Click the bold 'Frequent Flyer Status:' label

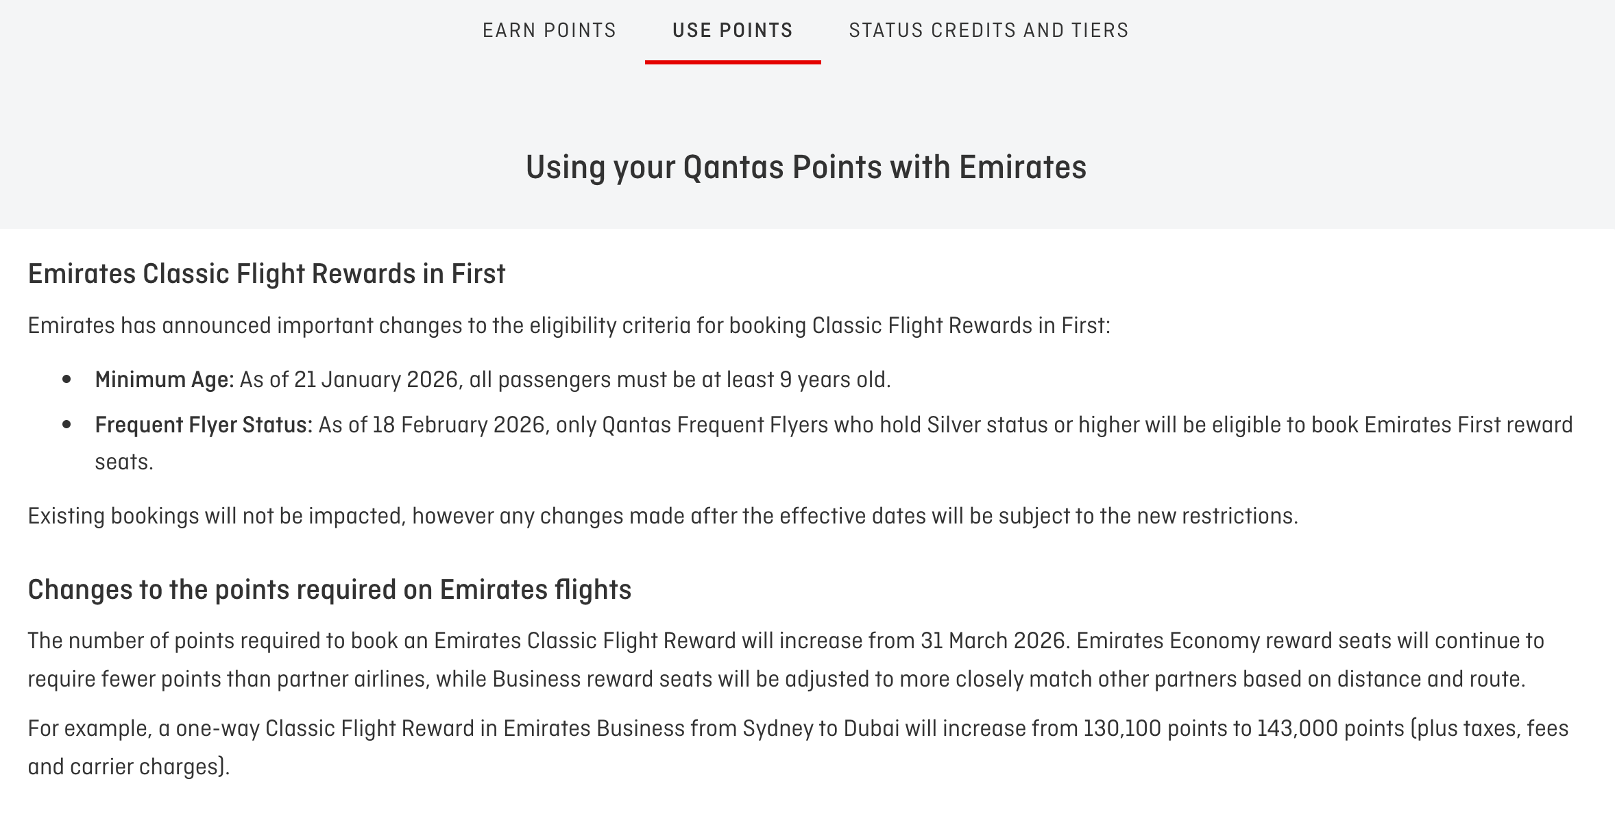(204, 426)
